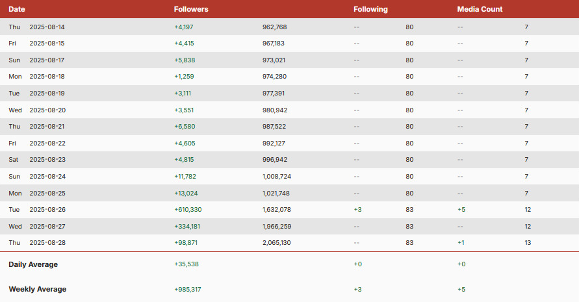Click the Media Count column header
The height and width of the screenshot is (302, 579).
click(x=480, y=9)
